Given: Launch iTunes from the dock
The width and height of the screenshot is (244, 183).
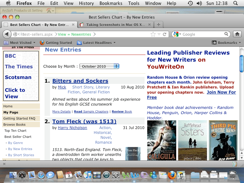Looking at the screenshot, I should click(x=88, y=175).
